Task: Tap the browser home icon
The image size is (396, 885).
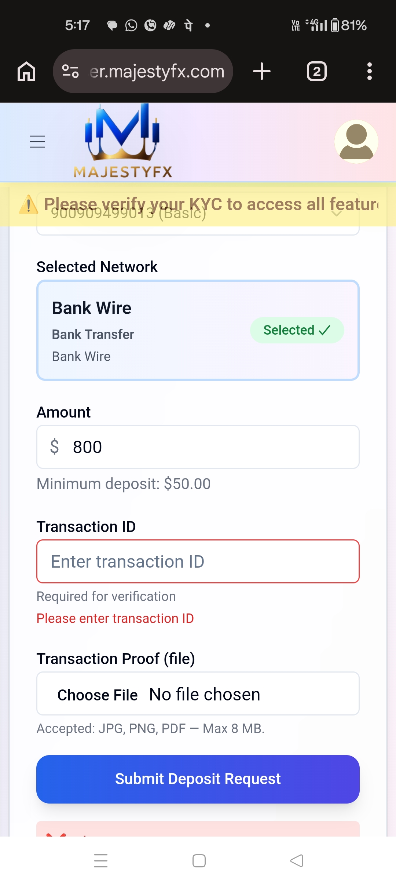Action: pos(26,71)
